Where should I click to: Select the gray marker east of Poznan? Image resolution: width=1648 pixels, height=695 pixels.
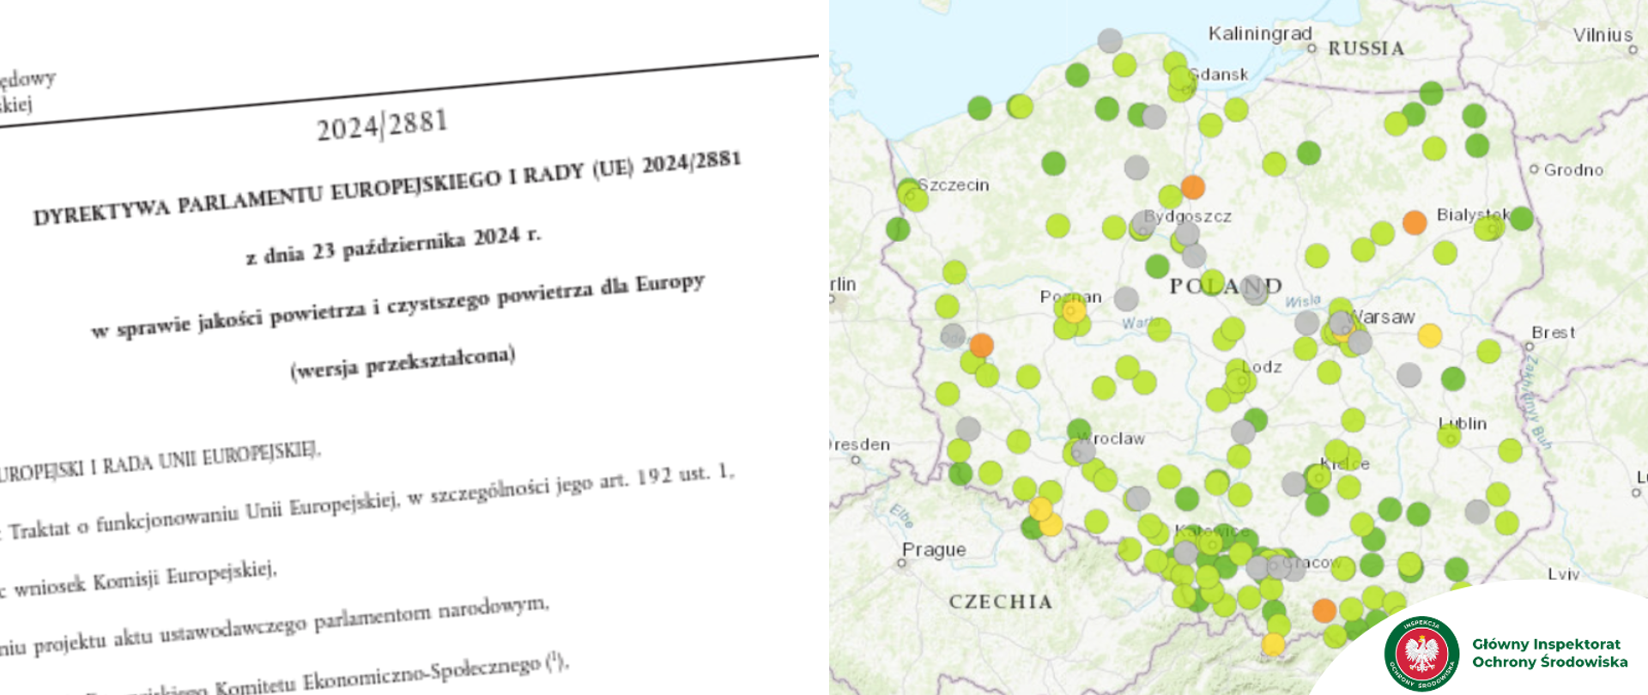1126,299
